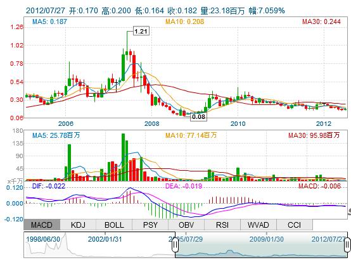The image size is (351, 260).
Task: Click the 0.08 lowest price label
Action: click(198, 116)
